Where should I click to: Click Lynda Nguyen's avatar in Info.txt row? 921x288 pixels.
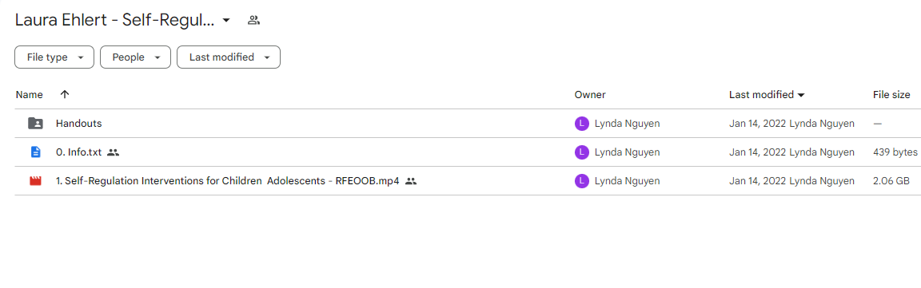[581, 152]
